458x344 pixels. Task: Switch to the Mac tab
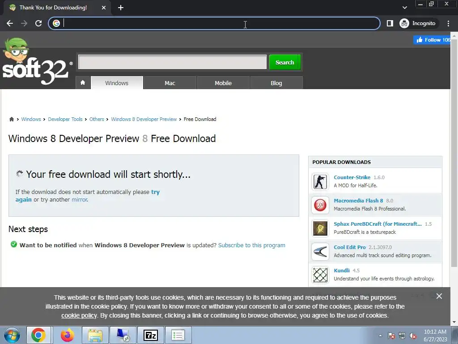(x=170, y=83)
